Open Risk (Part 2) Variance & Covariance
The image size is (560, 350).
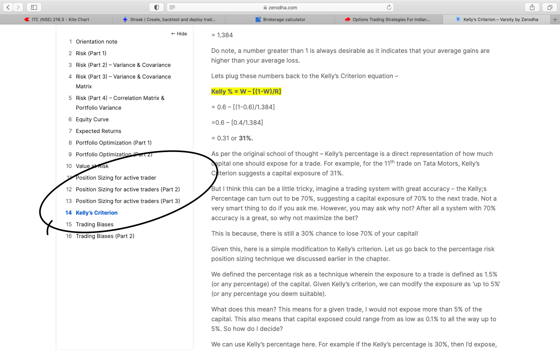click(123, 65)
